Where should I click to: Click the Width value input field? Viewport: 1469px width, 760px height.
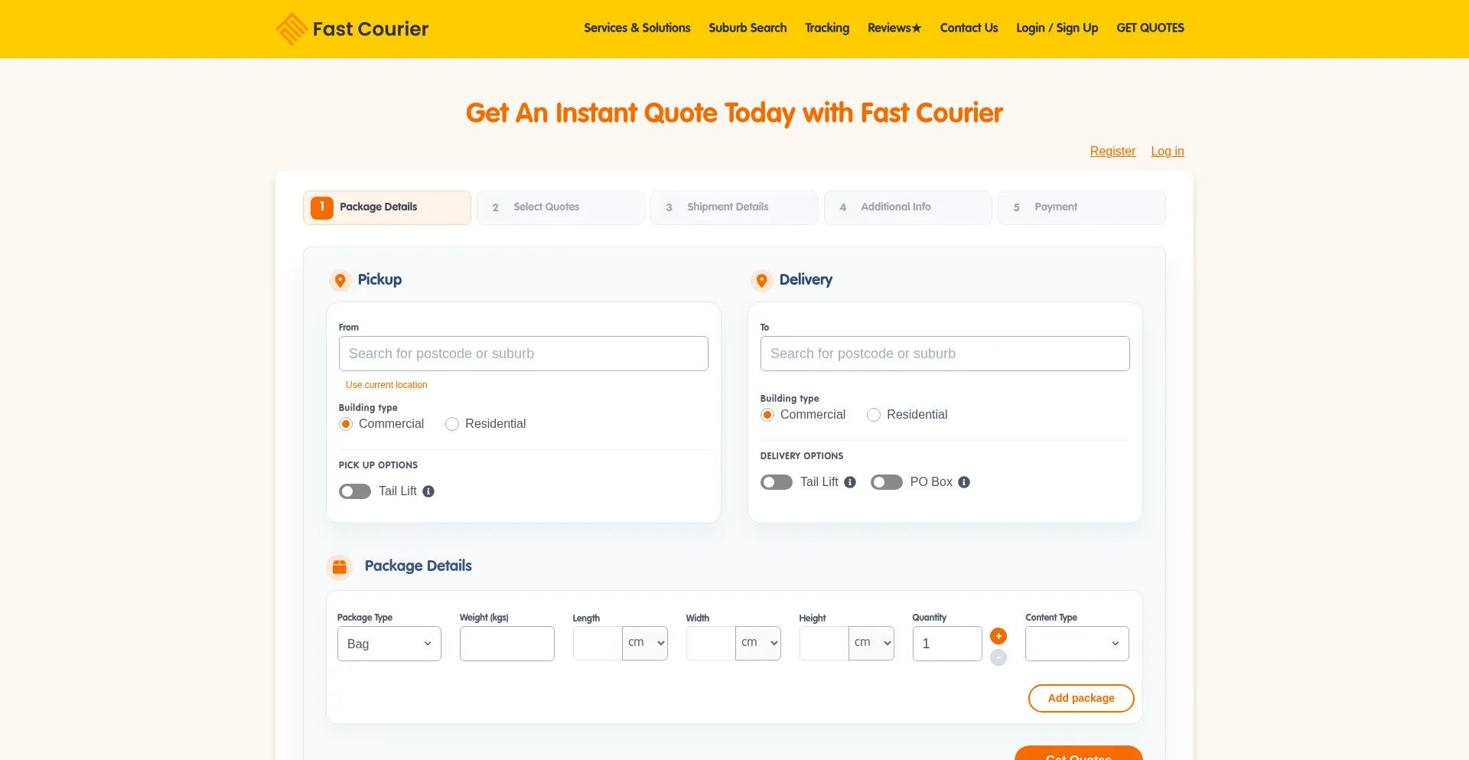[x=711, y=643]
